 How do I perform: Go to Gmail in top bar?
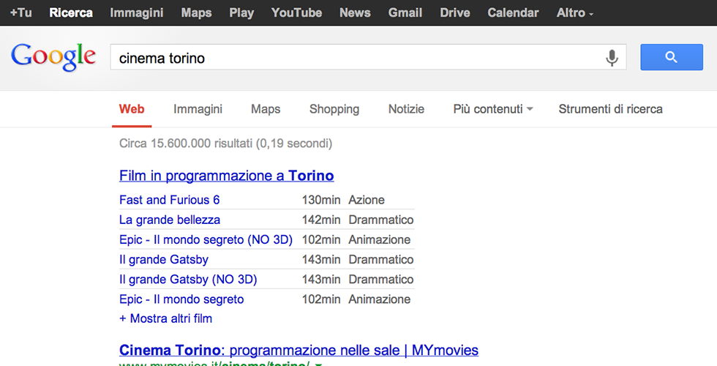(x=405, y=12)
